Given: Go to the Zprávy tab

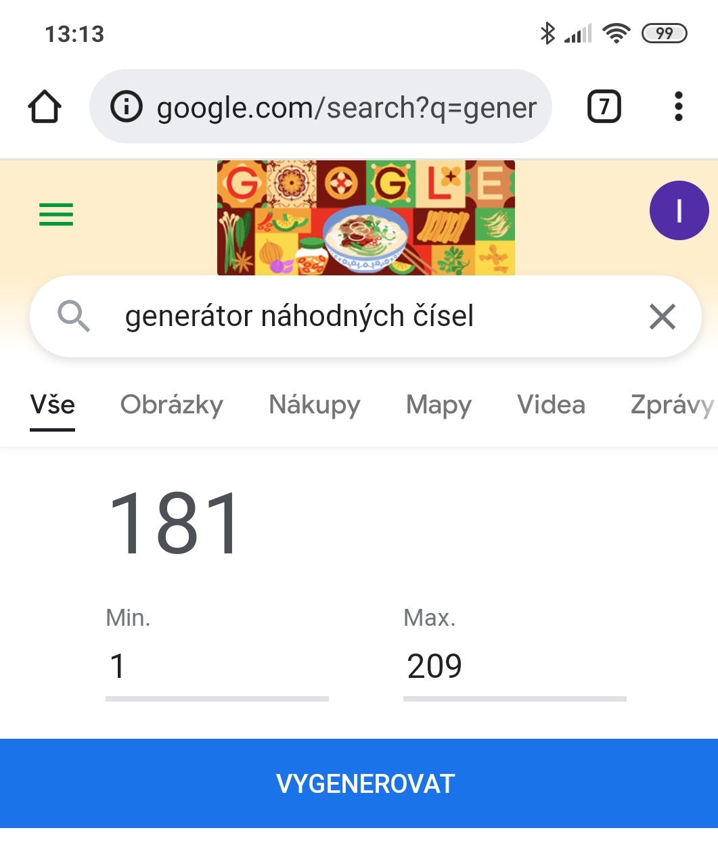Looking at the screenshot, I should pyautogui.click(x=671, y=405).
